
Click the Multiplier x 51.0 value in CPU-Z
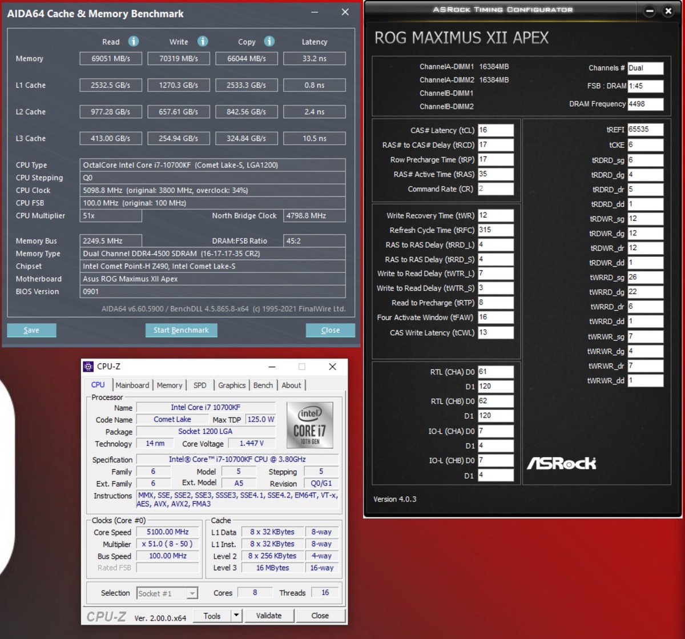tap(167, 544)
